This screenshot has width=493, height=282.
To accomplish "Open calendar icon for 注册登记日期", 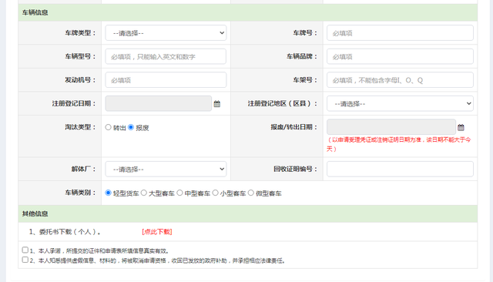I will 217,104.
